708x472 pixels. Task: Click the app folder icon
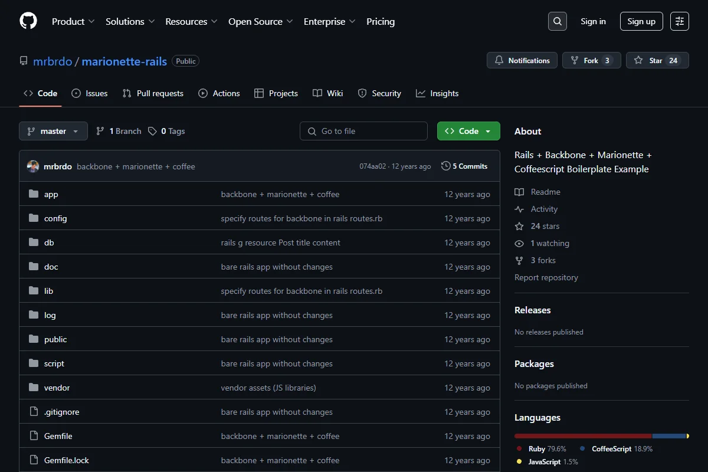pyautogui.click(x=34, y=194)
